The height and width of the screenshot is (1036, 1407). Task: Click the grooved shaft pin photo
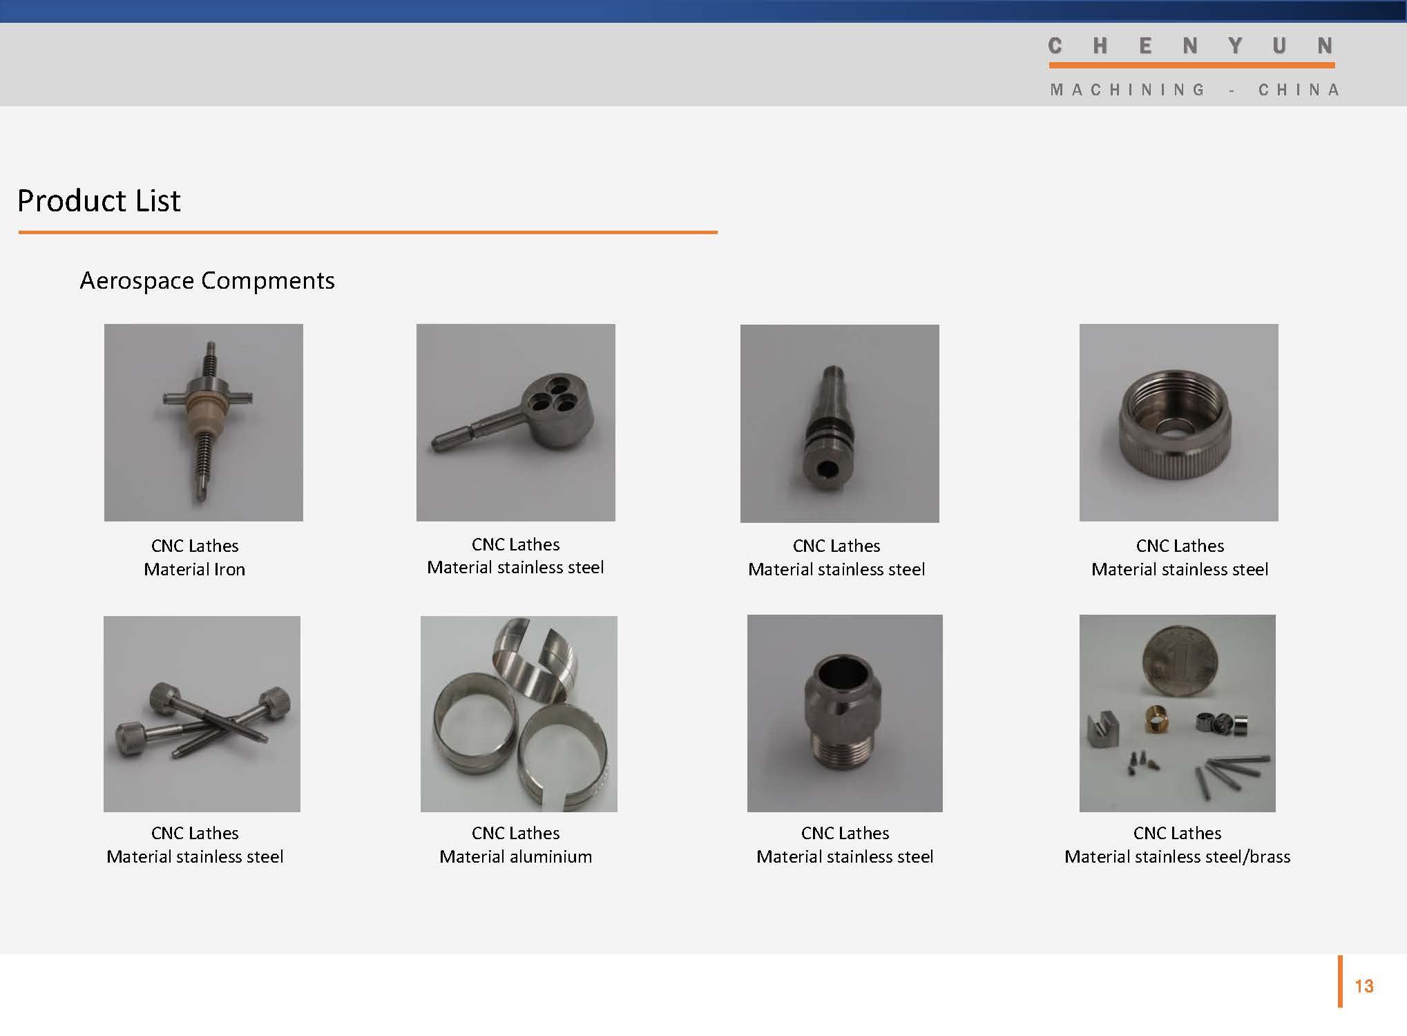[839, 423]
